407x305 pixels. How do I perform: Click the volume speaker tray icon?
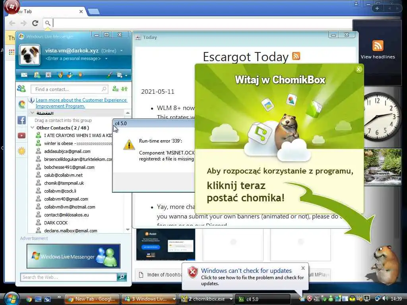[385, 299]
